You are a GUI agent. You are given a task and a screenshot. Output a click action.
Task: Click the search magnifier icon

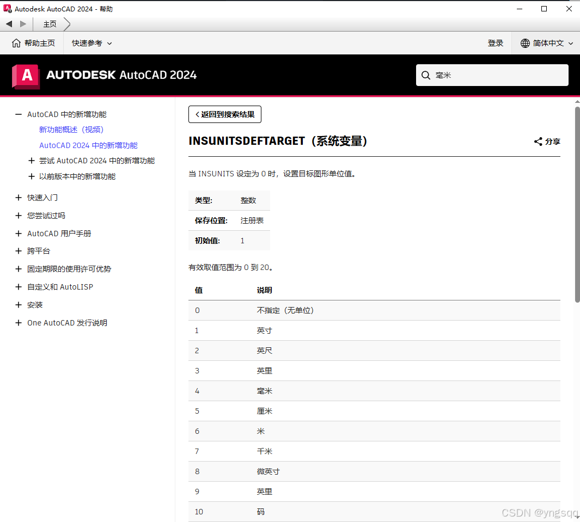tap(426, 76)
